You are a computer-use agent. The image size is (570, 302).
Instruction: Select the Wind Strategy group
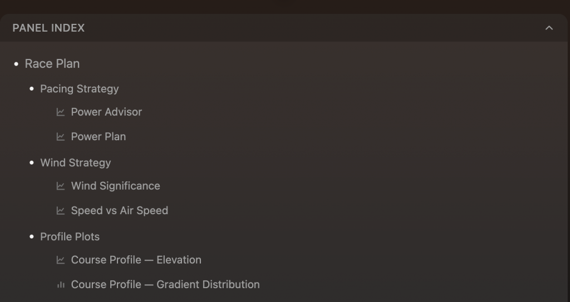click(76, 163)
